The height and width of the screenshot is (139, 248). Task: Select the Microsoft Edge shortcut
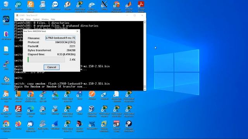pos(31,111)
